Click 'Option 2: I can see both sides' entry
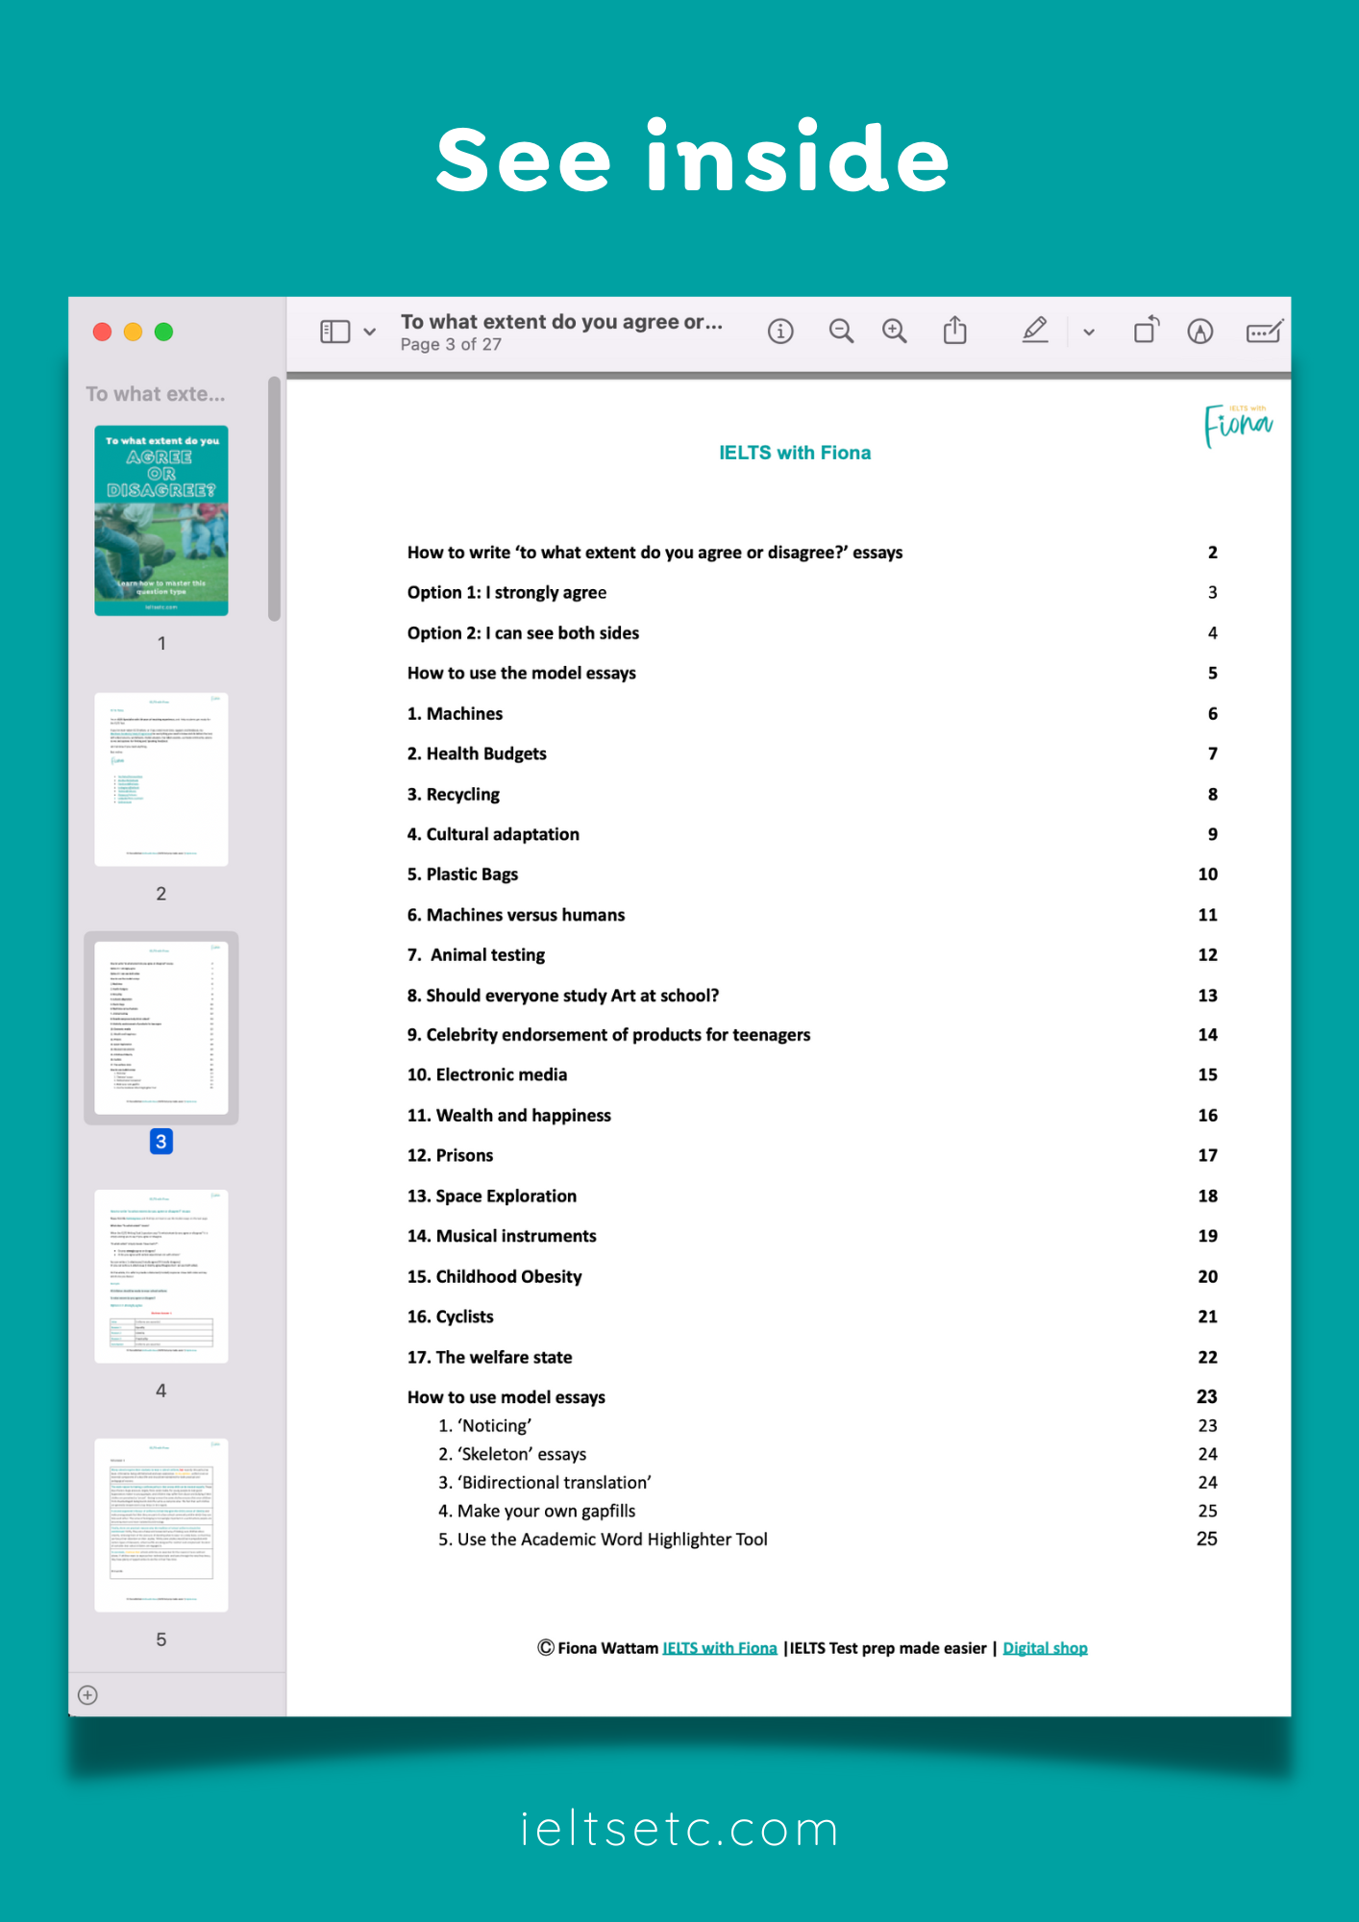The height and width of the screenshot is (1922, 1359). [523, 633]
